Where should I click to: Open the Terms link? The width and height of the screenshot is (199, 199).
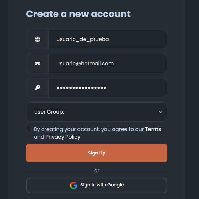pos(153,129)
